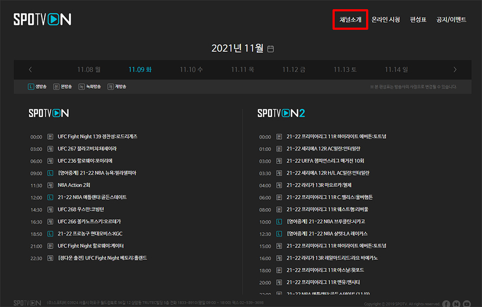Select the 11.11 목 date tab
This screenshot has width=482, height=307.
tap(243, 70)
